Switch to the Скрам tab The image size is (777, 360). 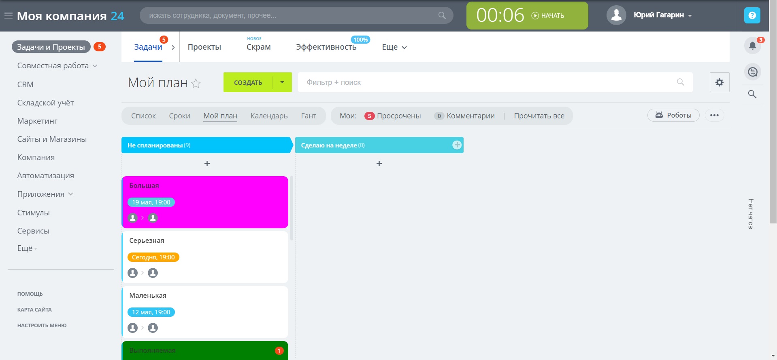258,47
